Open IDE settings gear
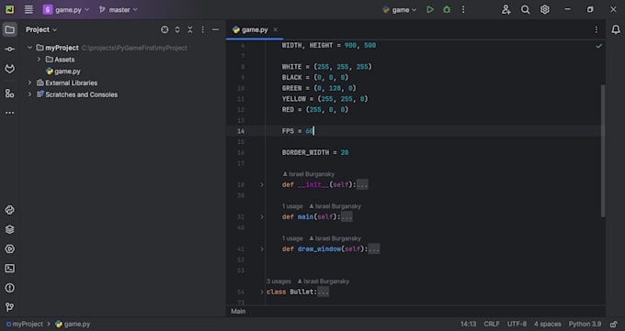 [545, 9]
